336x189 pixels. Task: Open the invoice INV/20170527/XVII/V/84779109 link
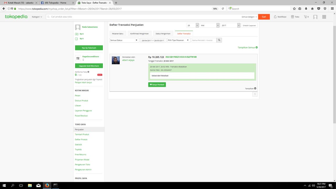click(x=181, y=57)
